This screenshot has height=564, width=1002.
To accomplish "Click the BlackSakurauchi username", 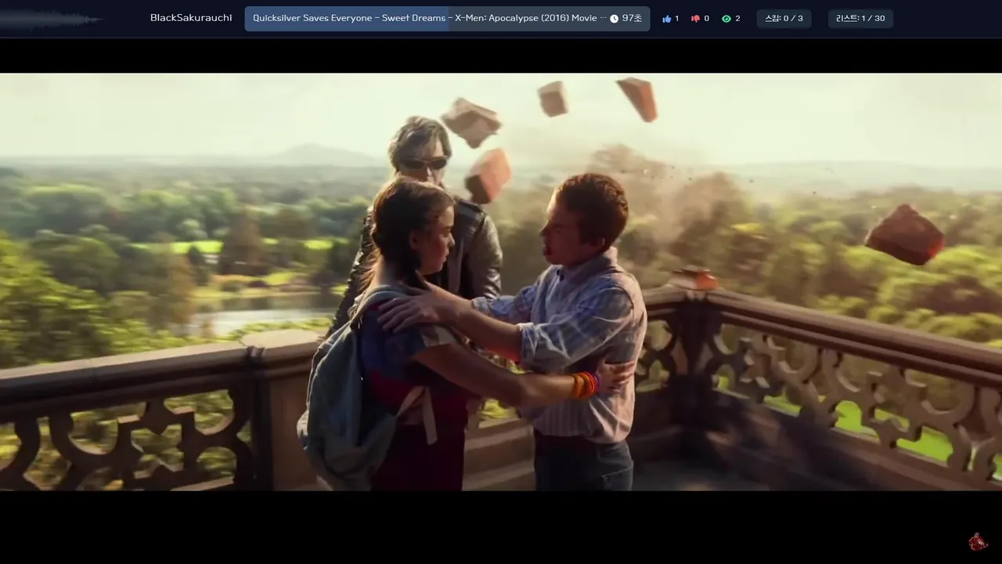I will pyautogui.click(x=191, y=18).
